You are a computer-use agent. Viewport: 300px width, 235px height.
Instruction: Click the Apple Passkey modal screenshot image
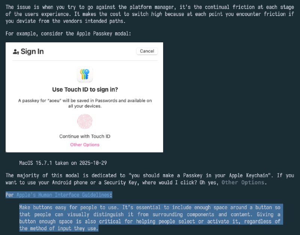click(x=84, y=97)
